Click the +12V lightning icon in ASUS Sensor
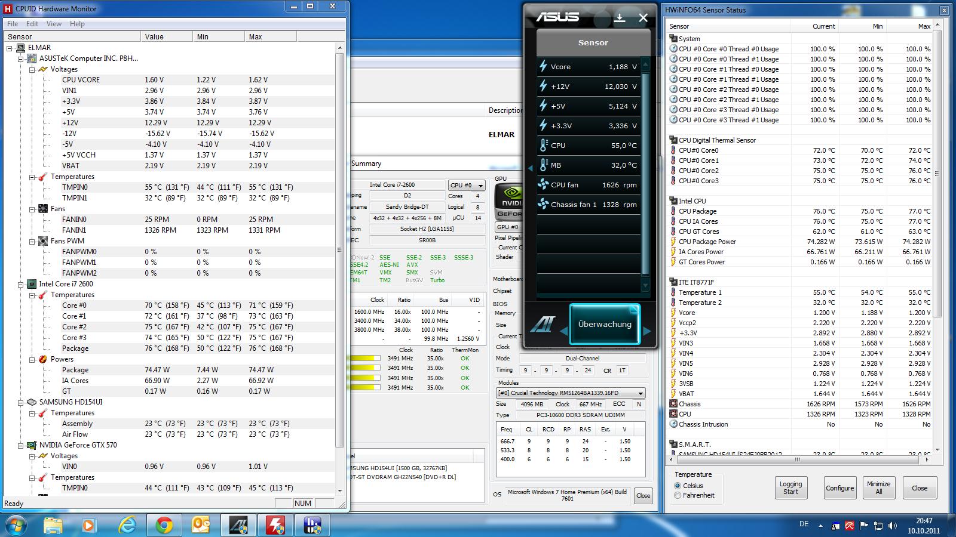The width and height of the screenshot is (956, 537). click(x=543, y=87)
